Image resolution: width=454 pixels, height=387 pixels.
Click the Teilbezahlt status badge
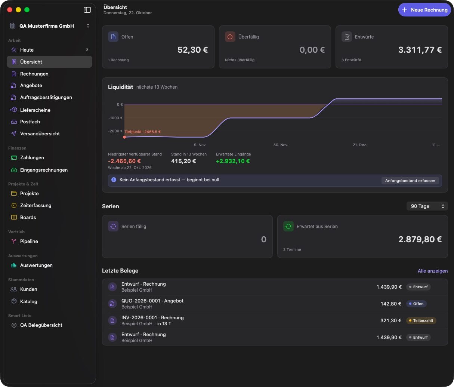click(x=421, y=320)
